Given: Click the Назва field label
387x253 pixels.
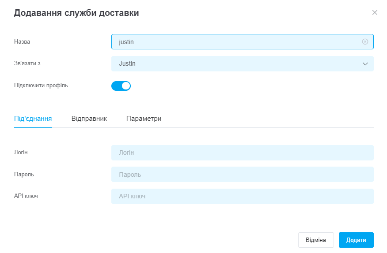Looking at the screenshot, I should (22, 41).
